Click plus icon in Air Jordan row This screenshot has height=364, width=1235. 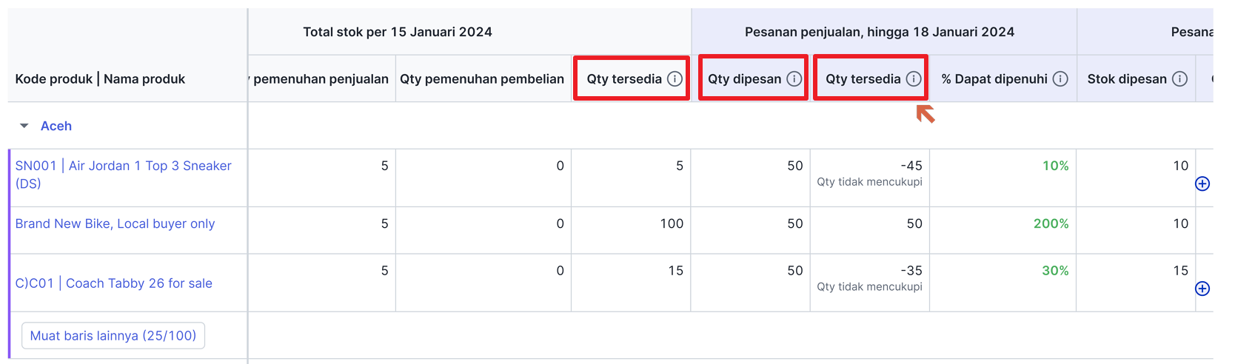tap(1202, 183)
